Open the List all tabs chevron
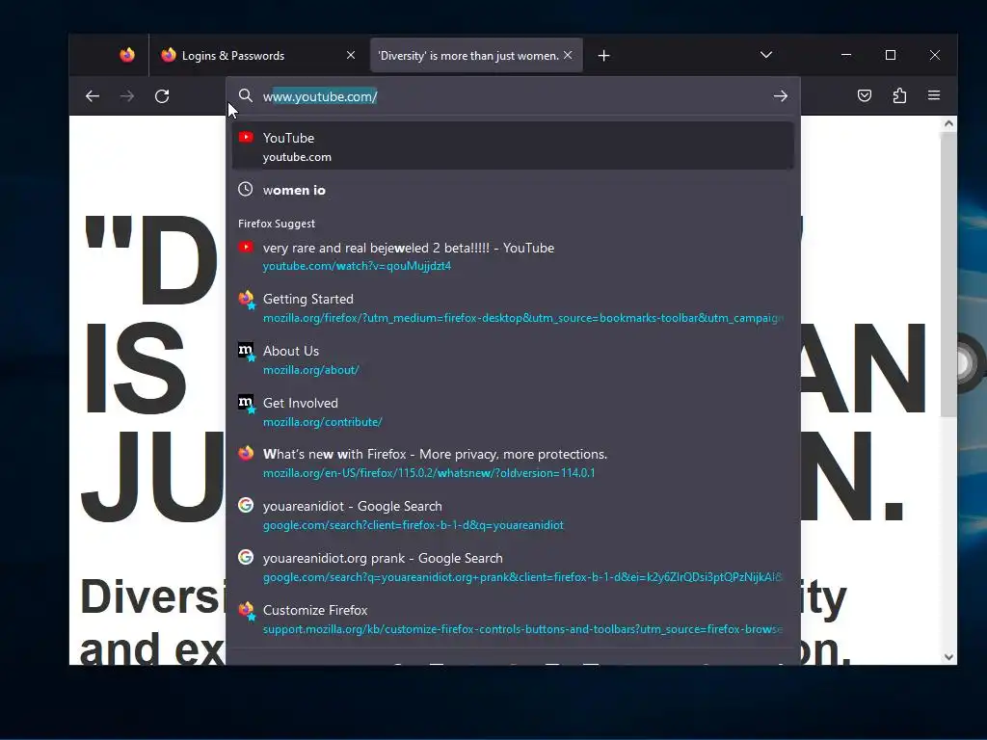 [x=766, y=55]
